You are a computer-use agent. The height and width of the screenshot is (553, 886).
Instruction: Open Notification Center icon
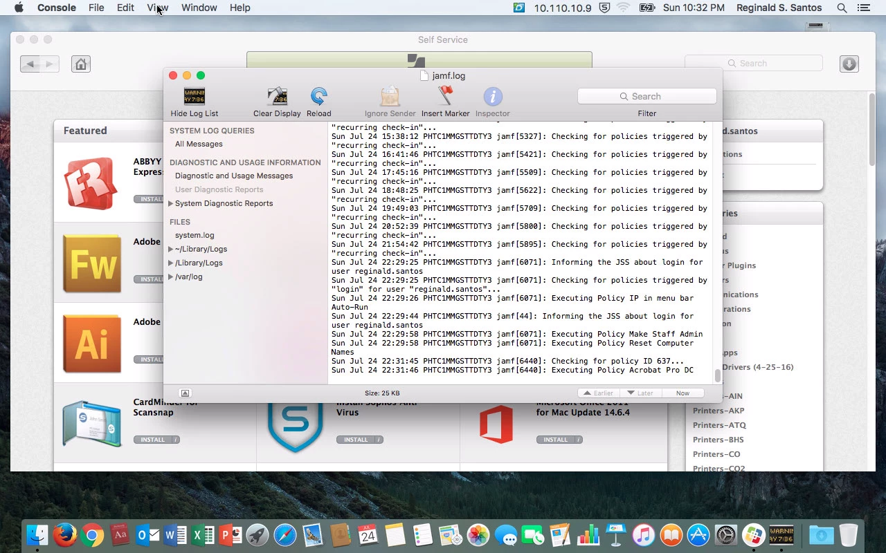863,8
